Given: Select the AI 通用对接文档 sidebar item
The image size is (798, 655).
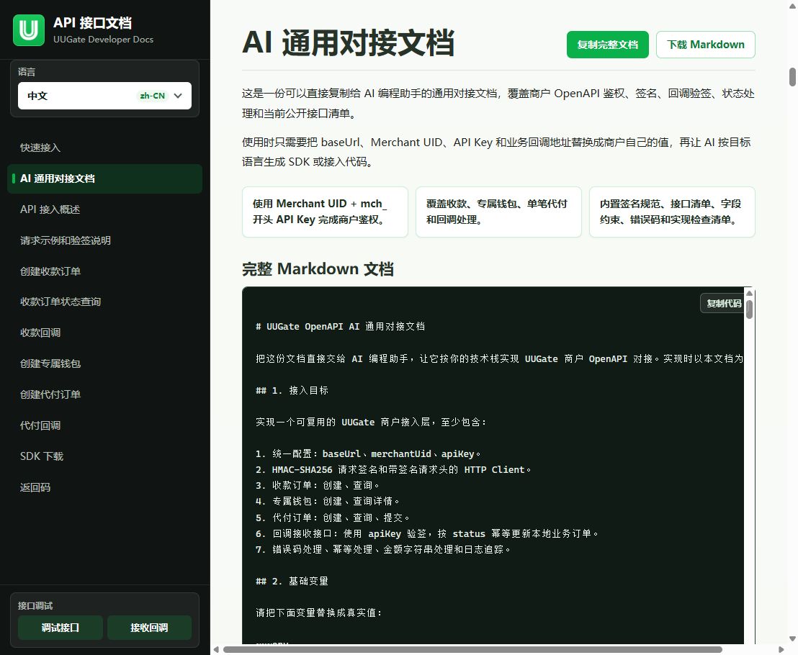Looking at the screenshot, I should click(x=104, y=179).
